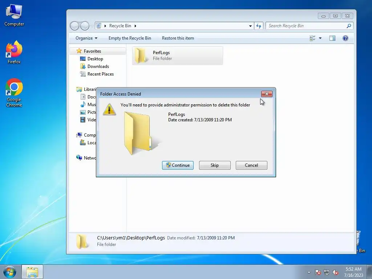Click the Documents library icon
This screenshot has width=372, height=279.
pyautogui.click(x=83, y=97)
